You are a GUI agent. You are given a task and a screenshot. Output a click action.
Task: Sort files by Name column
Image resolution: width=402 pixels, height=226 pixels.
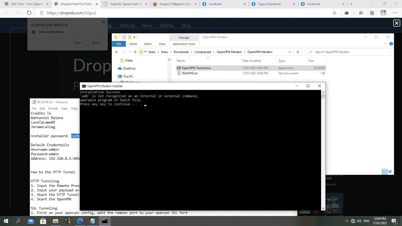click(181, 61)
